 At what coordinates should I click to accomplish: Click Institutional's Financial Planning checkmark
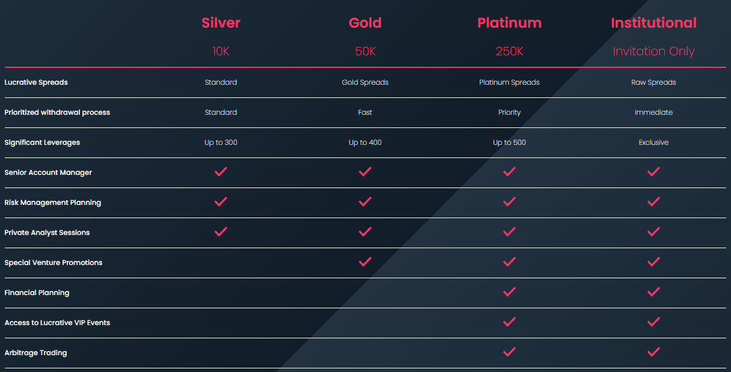click(653, 292)
